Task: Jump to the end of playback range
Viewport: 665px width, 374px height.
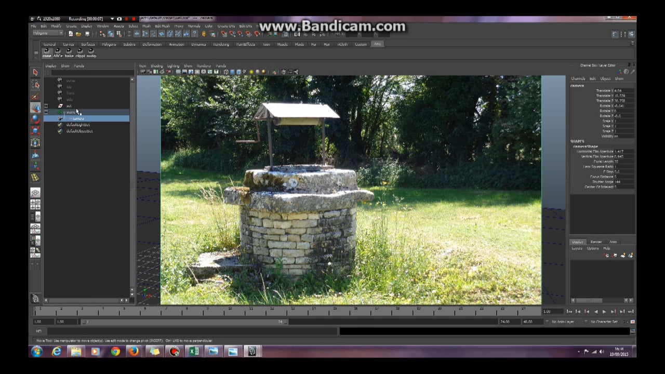Action: tap(631, 312)
